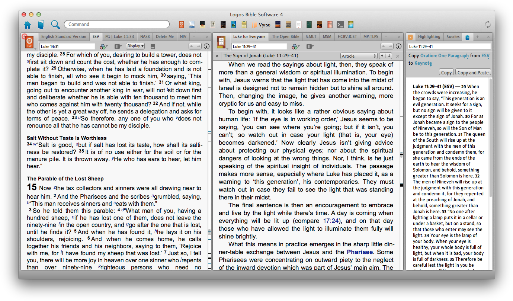Close the Sign of Jonah locator bar
This screenshot has height=301, width=513.
pos(397,56)
